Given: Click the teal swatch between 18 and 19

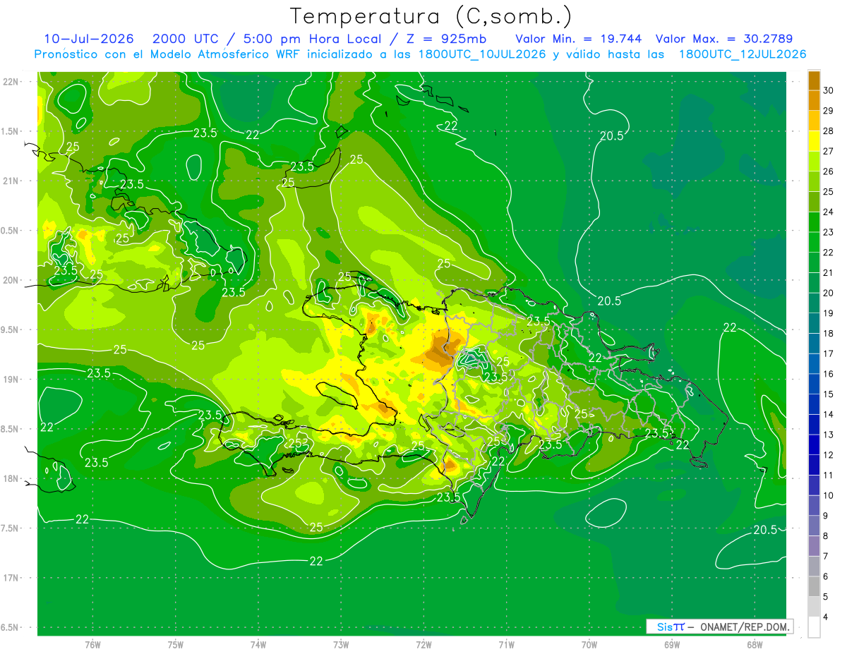Looking at the screenshot, I should [814, 323].
